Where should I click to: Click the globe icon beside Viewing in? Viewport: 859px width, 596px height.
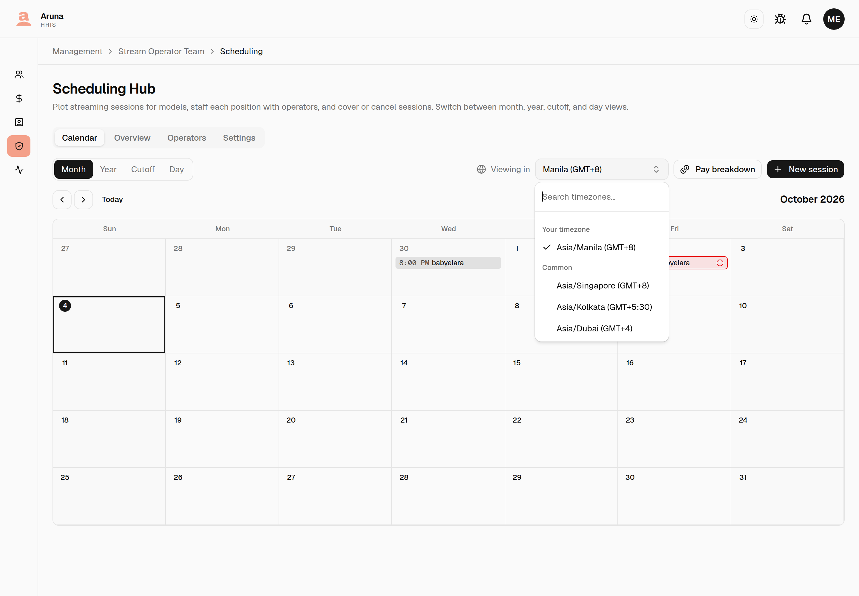[481, 169]
